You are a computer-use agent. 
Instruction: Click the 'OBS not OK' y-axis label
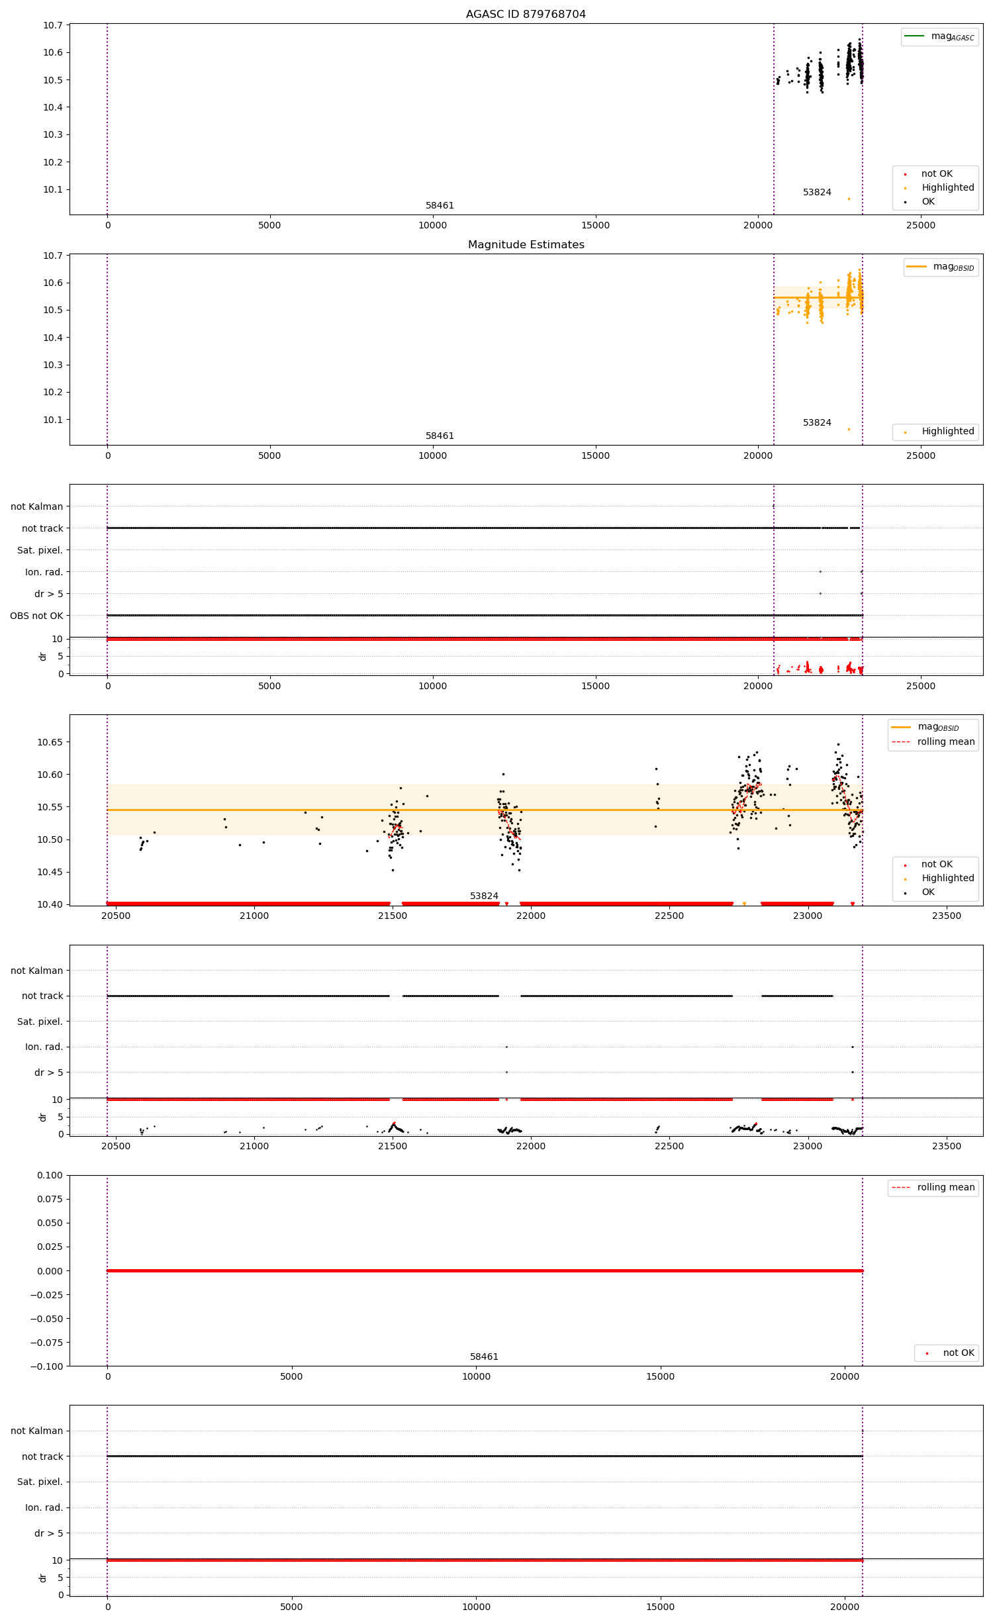(36, 616)
